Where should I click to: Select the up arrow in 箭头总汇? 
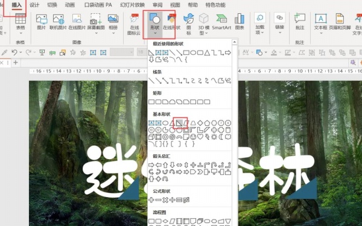pos(165,165)
